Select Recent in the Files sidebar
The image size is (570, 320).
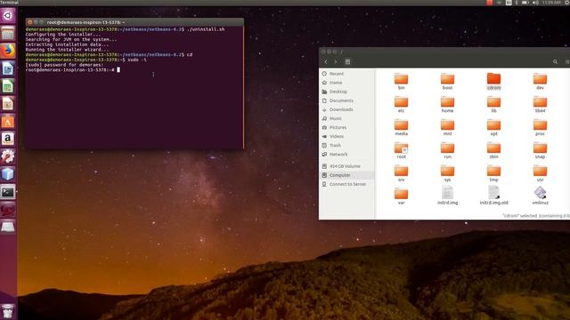[x=346, y=74]
